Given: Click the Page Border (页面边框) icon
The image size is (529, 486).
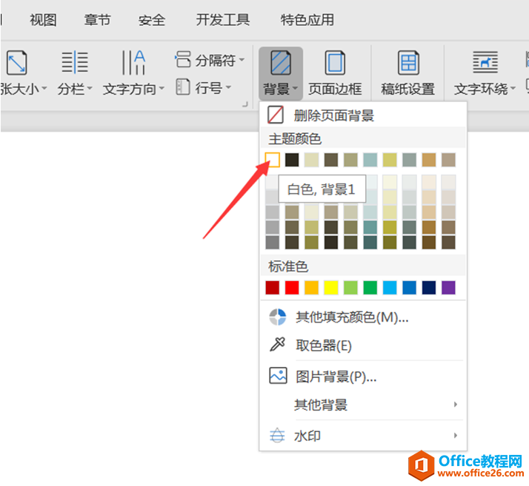Looking at the screenshot, I should pyautogui.click(x=335, y=63).
